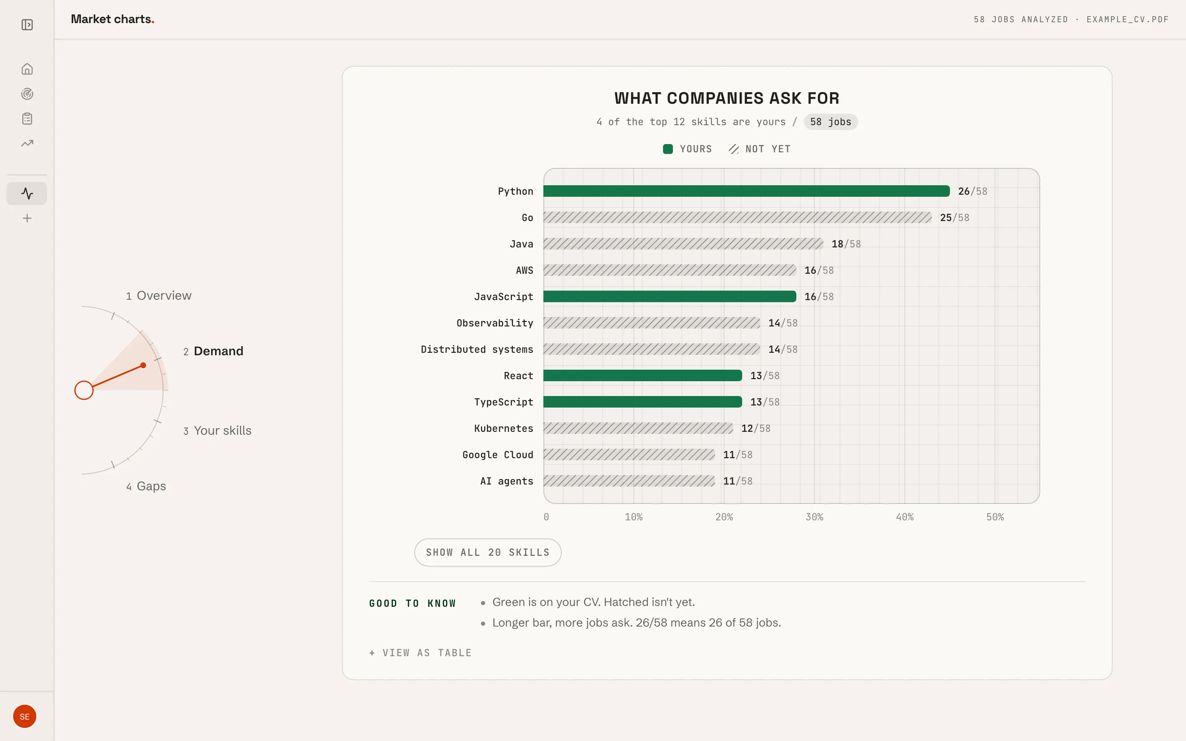The width and height of the screenshot is (1186, 741).
Task: Click the Observability label
Action: click(495, 323)
